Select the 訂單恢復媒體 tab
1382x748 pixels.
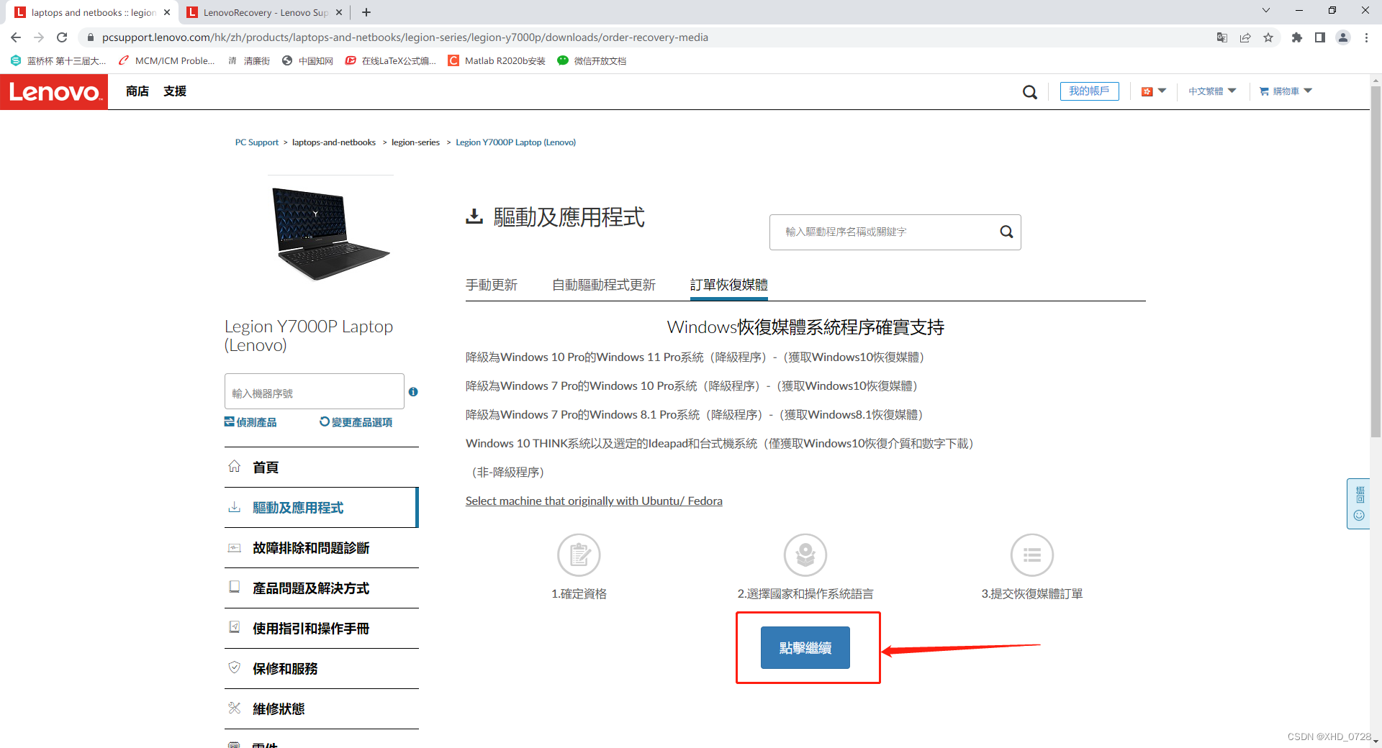click(x=729, y=285)
